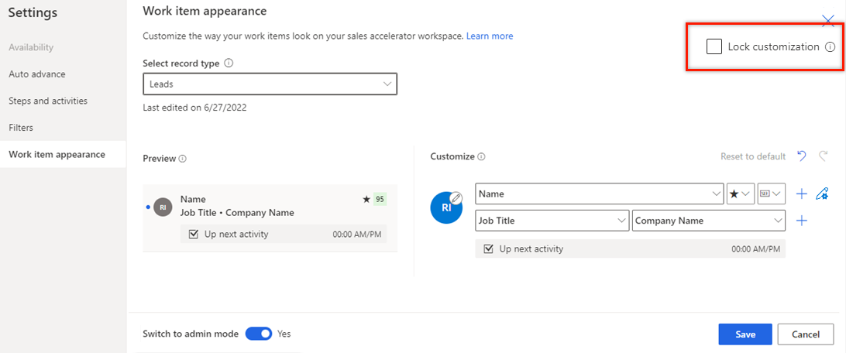This screenshot has width=846, height=353.
Task: Click the star icon in Preview card
Action: 366,200
